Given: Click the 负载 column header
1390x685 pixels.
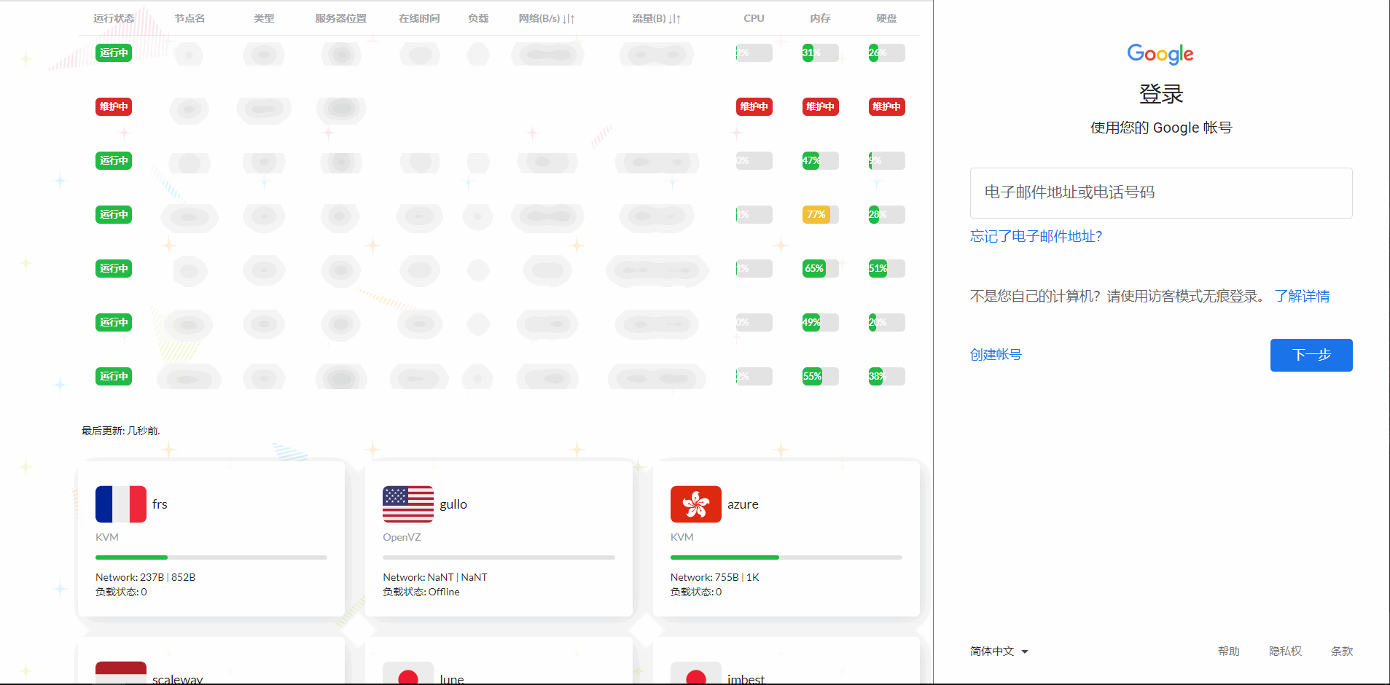Looking at the screenshot, I should pos(478,18).
